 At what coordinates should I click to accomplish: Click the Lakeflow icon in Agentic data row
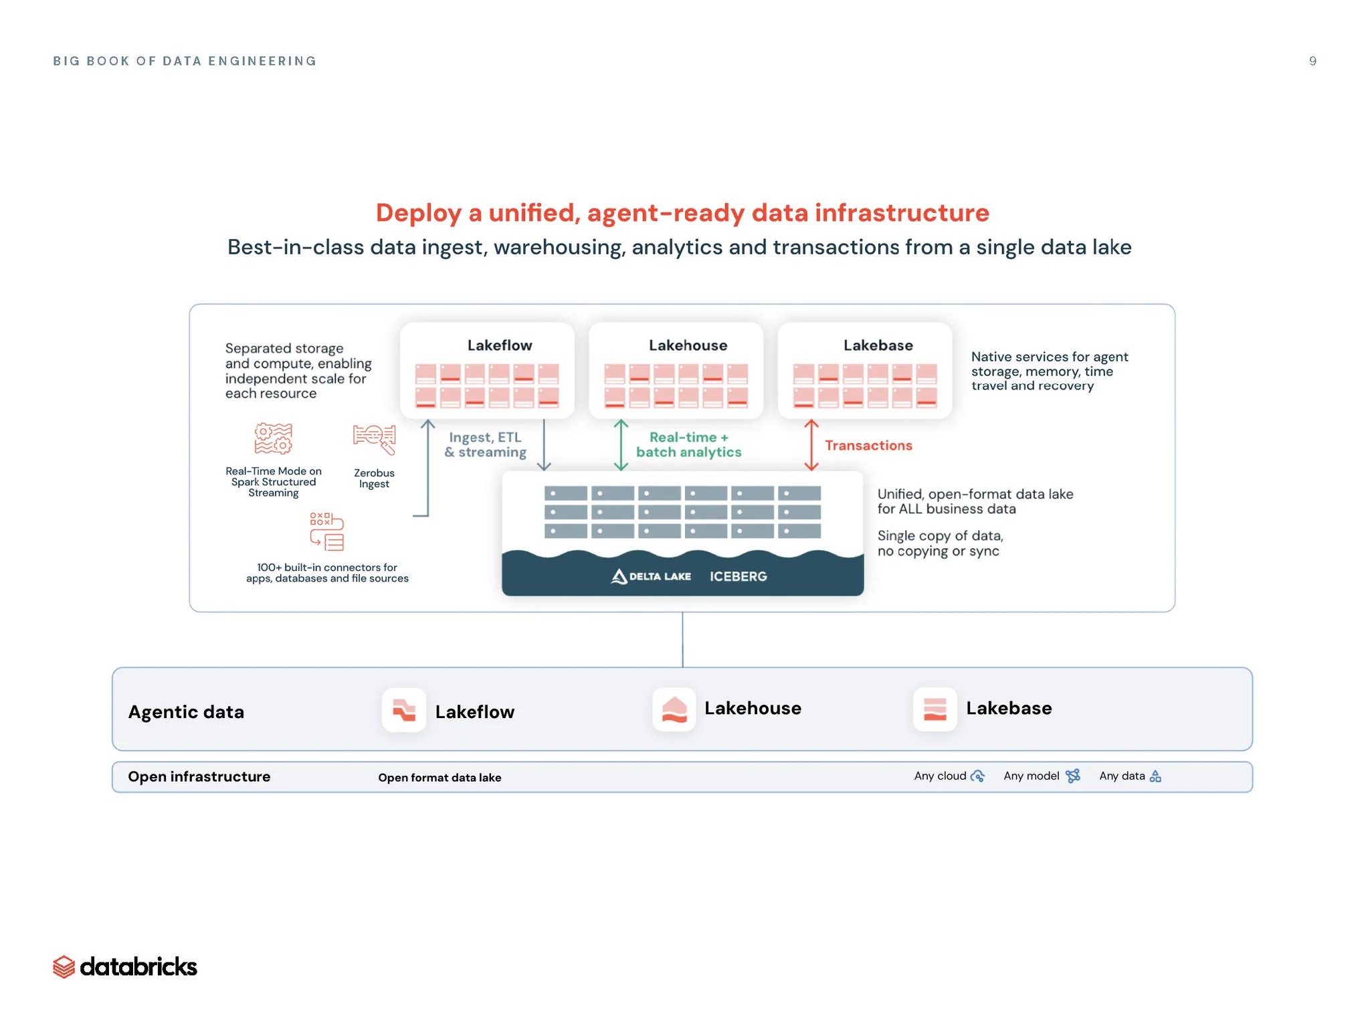404,710
